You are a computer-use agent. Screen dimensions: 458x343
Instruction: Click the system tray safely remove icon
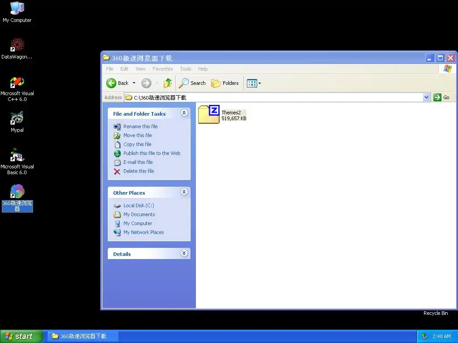[x=424, y=336]
